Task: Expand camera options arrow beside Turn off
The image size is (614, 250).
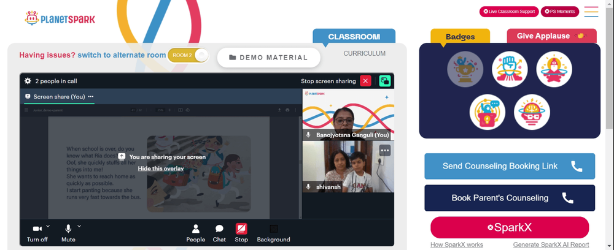Action: 48,225
